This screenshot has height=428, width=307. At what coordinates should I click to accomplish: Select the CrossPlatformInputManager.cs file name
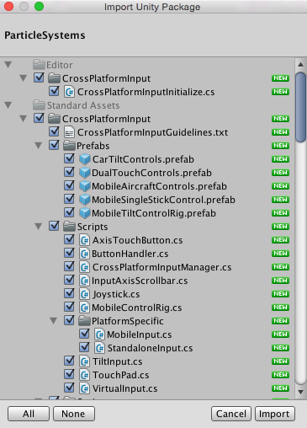pos(162,267)
